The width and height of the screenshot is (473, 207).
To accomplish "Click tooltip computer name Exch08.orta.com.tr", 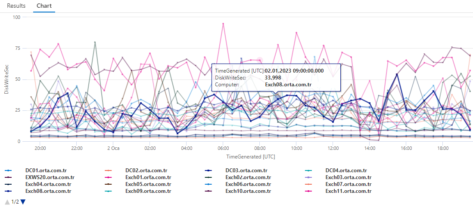I will (288, 85).
